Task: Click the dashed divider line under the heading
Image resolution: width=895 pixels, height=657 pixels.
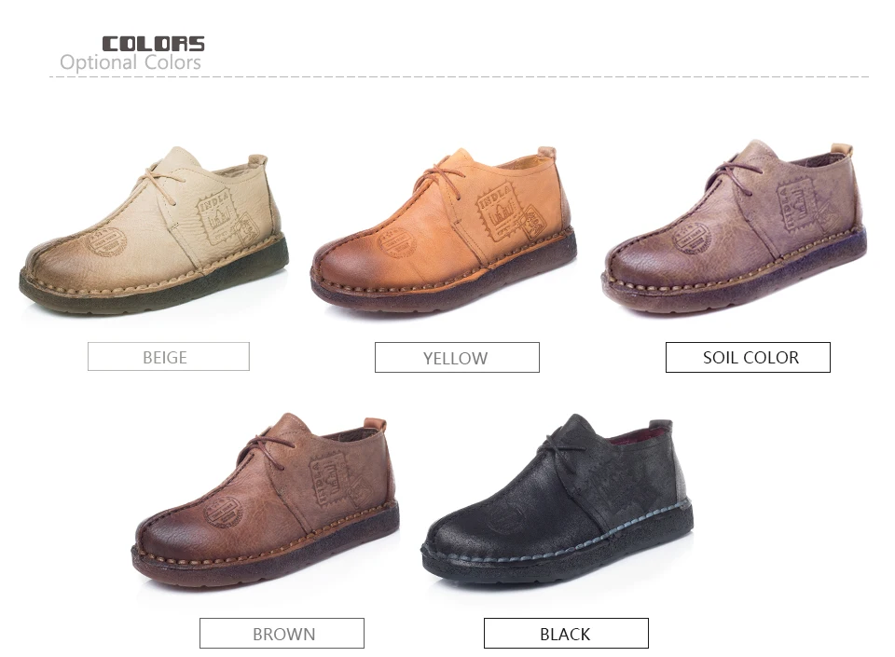Action: (459, 76)
